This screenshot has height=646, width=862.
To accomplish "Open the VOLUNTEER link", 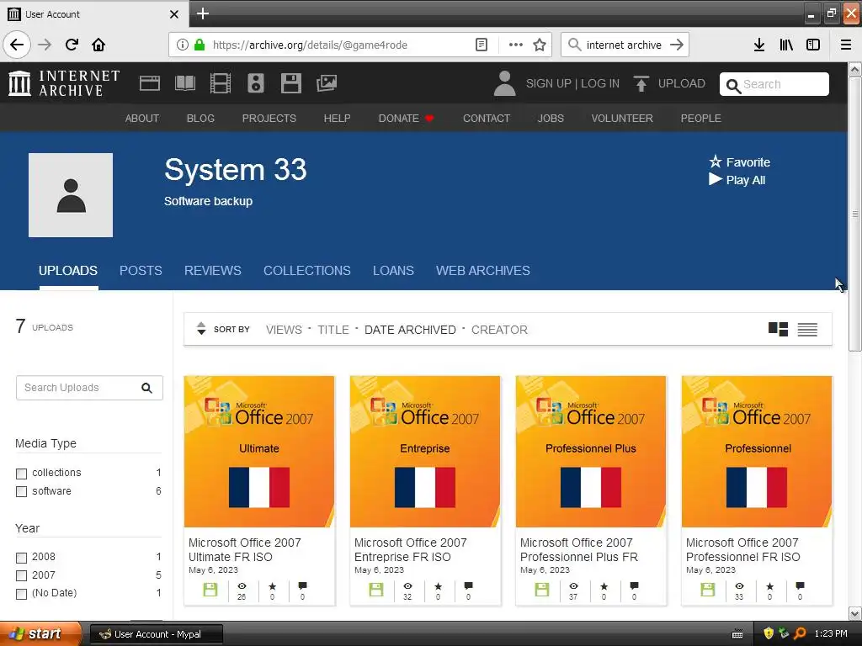I will (622, 118).
